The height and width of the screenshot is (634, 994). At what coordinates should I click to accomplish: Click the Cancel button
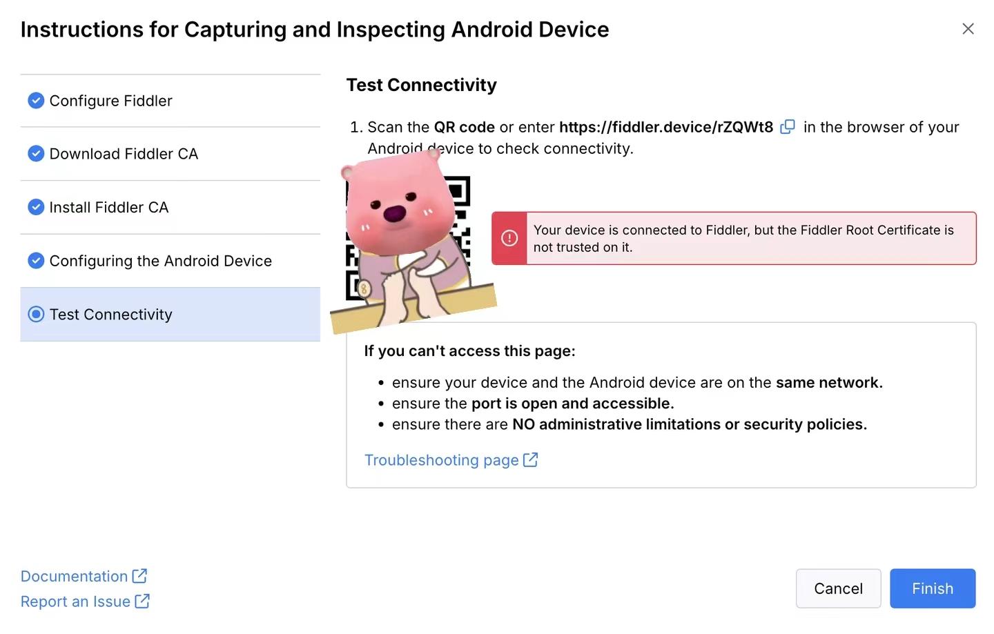tap(838, 588)
